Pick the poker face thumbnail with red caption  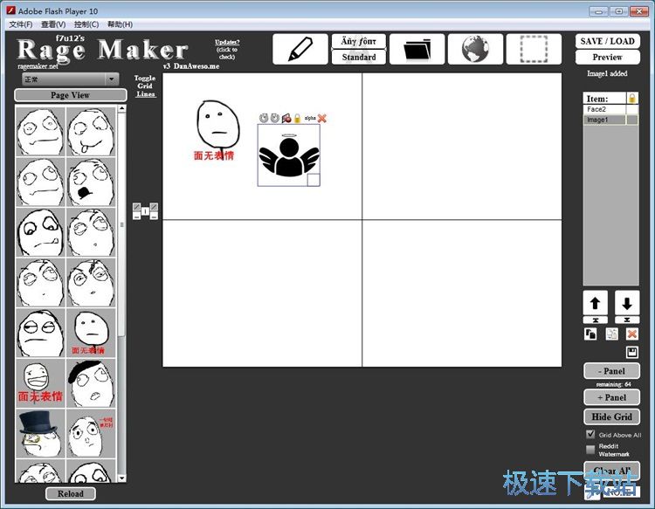[x=91, y=333]
